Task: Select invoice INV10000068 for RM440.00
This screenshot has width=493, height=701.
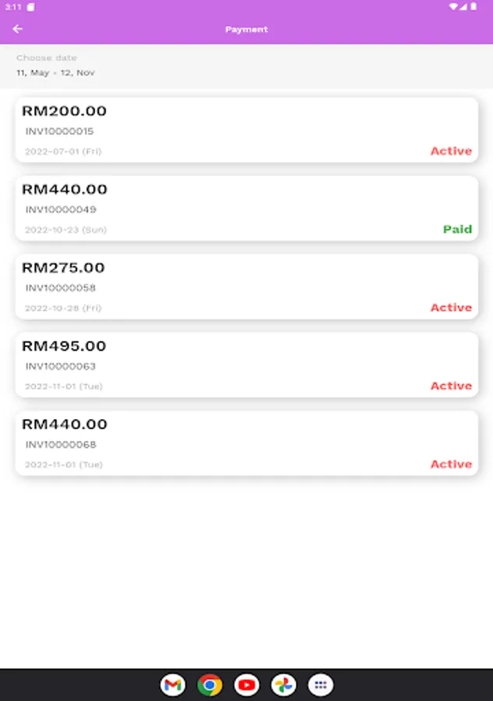Action: pos(246,443)
